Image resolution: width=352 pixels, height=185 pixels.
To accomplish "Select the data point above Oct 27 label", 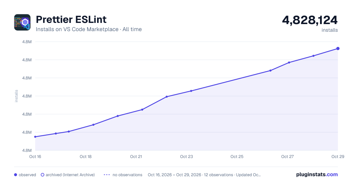I will pyautogui.click(x=289, y=63).
